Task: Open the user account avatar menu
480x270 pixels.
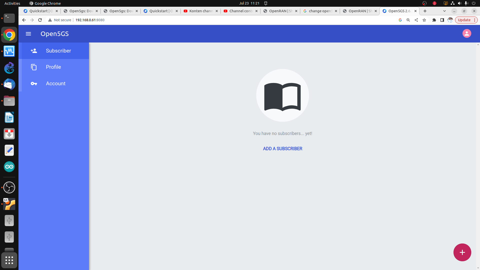Action: pyautogui.click(x=466, y=33)
